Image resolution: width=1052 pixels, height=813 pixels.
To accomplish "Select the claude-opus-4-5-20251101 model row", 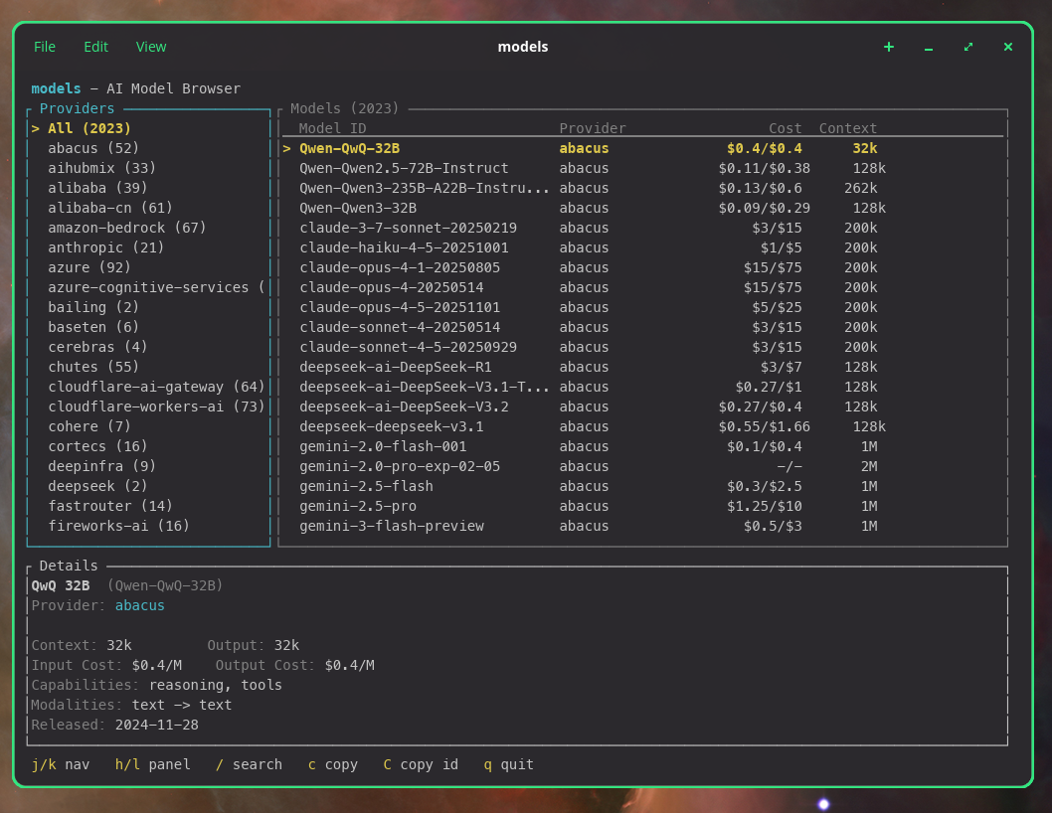I will click(x=400, y=307).
